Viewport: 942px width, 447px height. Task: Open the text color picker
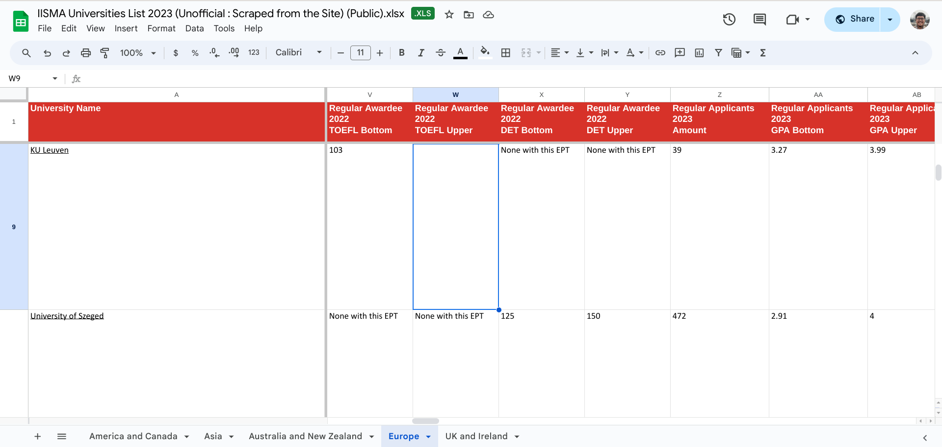460,53
